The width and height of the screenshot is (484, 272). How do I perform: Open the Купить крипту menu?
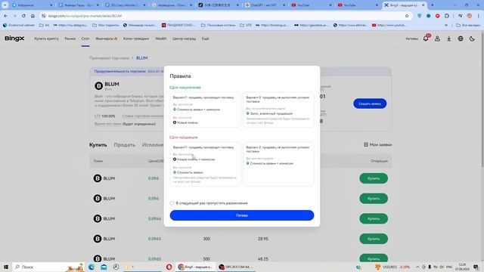coord(47,39)
